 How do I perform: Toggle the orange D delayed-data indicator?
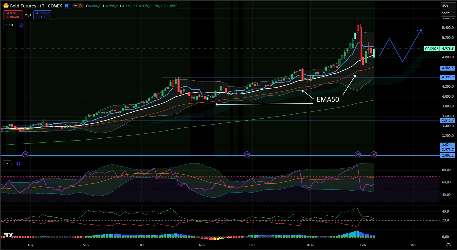(x=80, y=6)
